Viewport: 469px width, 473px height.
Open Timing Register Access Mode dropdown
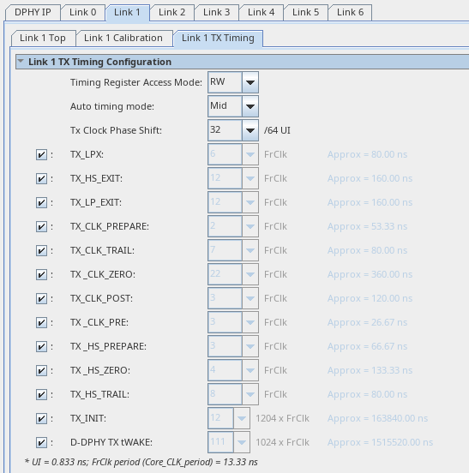pyautogui.click(x=250, y=82)
